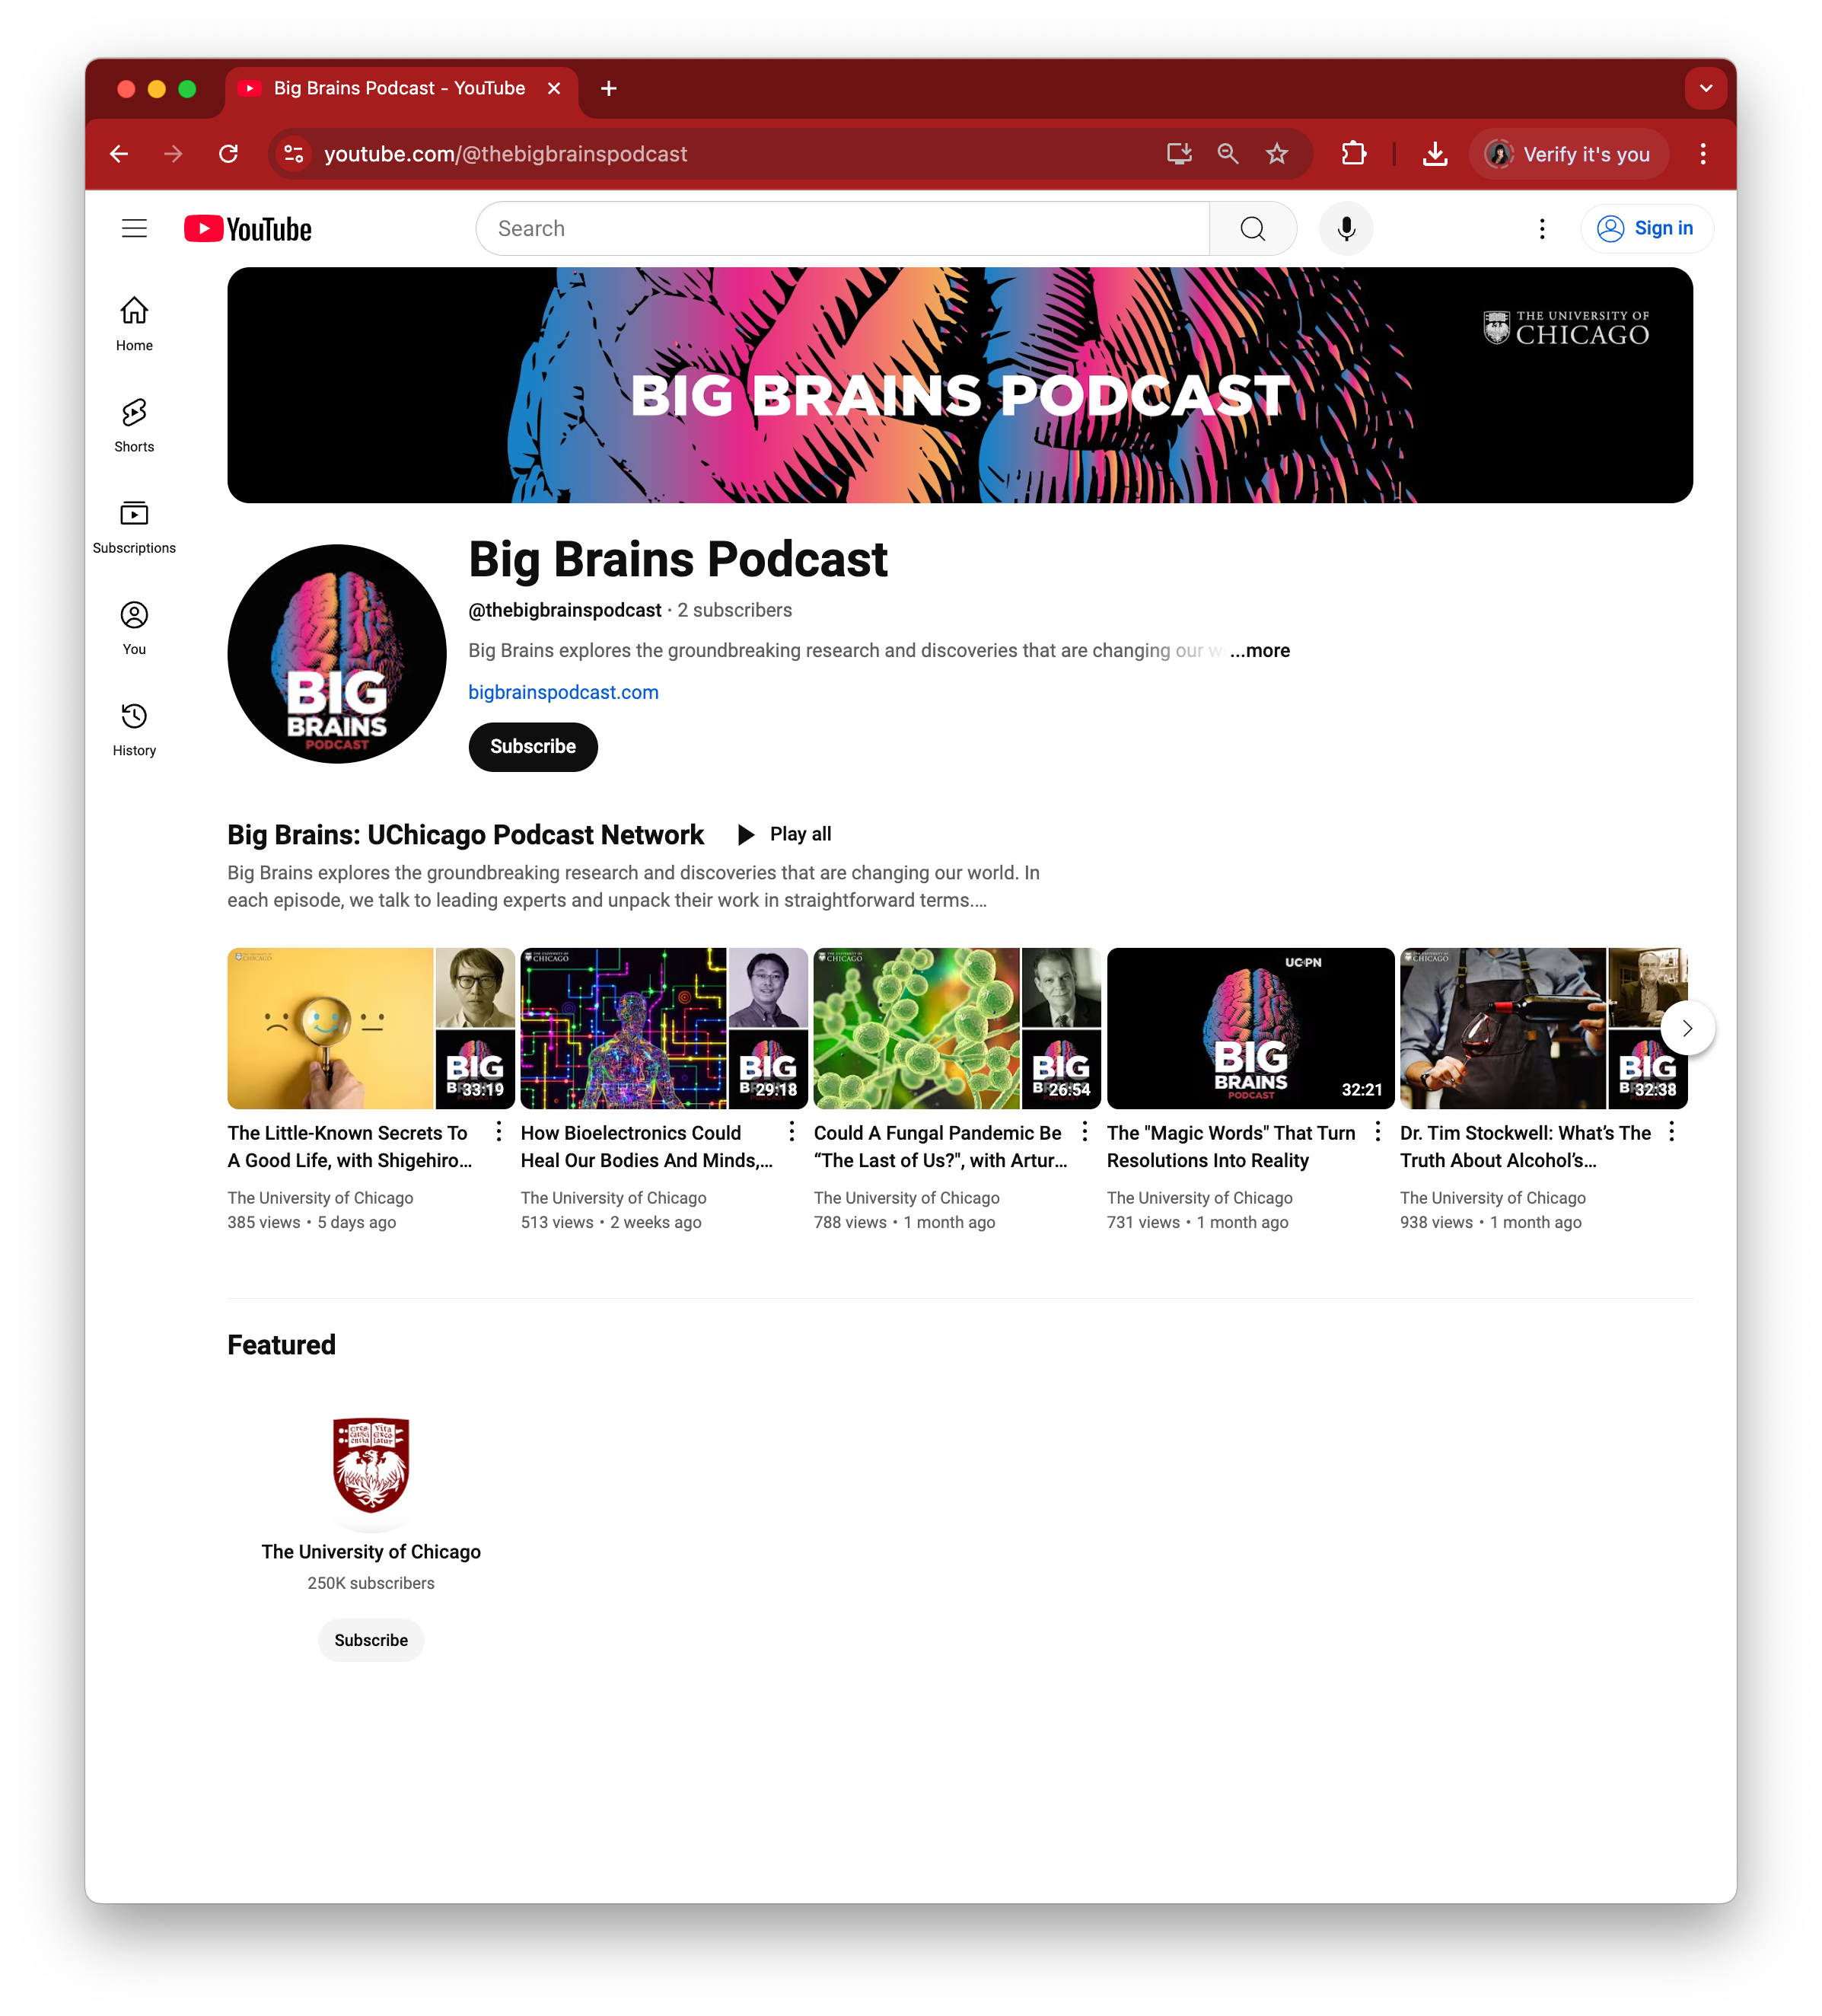Click The University of Chicago under 385 views video

click(320, 1198)
